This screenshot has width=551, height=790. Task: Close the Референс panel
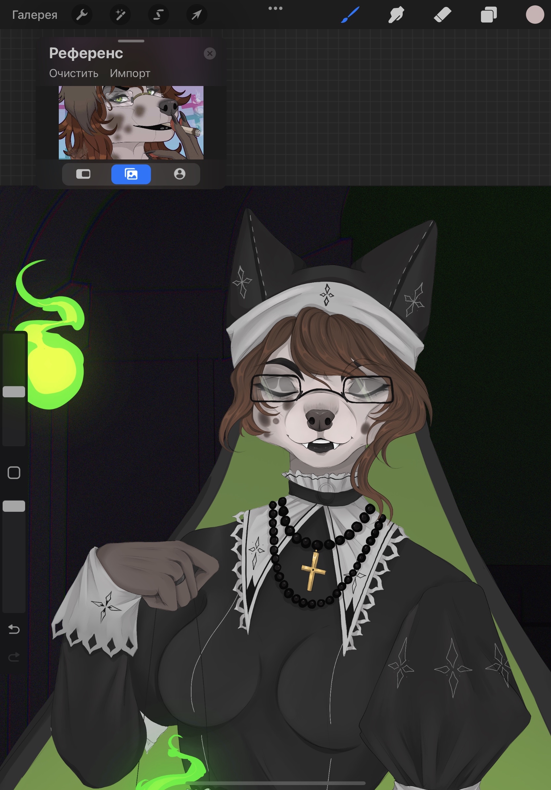coord(209,54)
